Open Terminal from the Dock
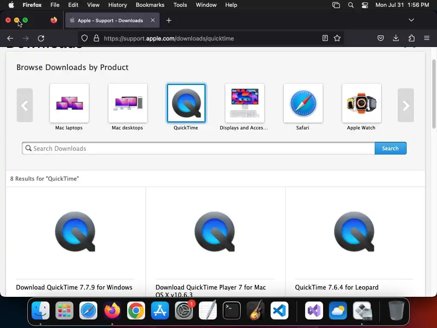This screenshot has width=437, height=328. pos(232,310)
